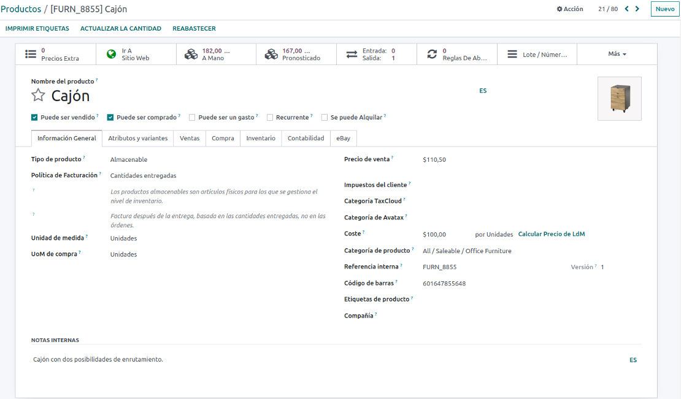Tick the Recurrente checkbox
The width and height of the screenshot is (681, 399).
point(270,117)
